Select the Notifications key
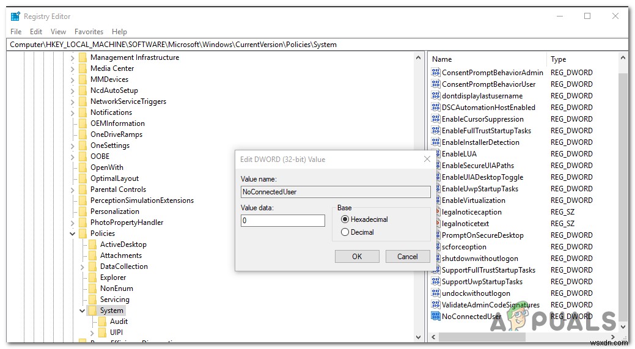635x349 pixels. point(111,112)
